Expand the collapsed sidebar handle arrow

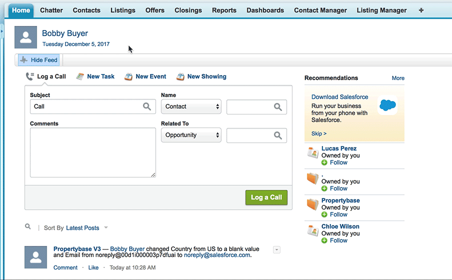1,31
